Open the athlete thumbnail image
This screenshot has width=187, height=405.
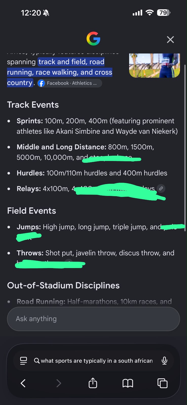(155, 65)
